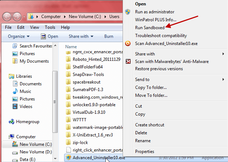
Task: Open Properties from context menu
Action: coord(144,152)
